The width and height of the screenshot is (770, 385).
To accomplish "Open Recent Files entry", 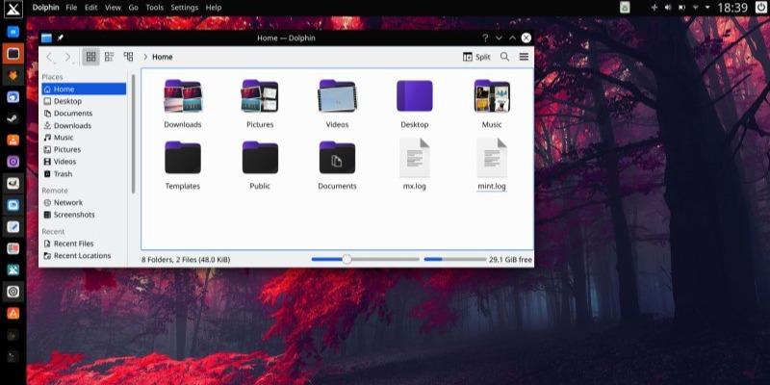I will click(x=84, y=244).
